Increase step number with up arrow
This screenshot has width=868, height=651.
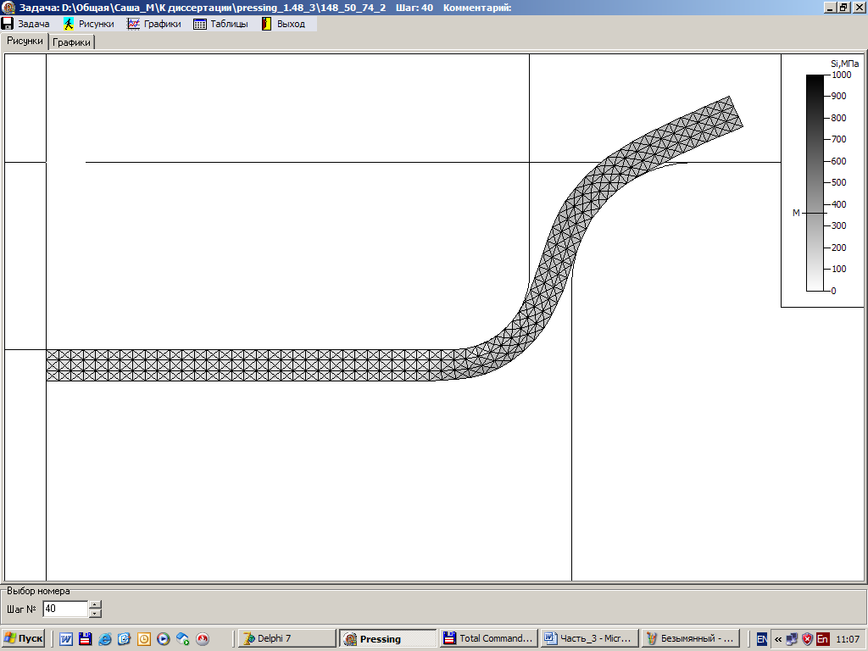[x=95, y=604]
